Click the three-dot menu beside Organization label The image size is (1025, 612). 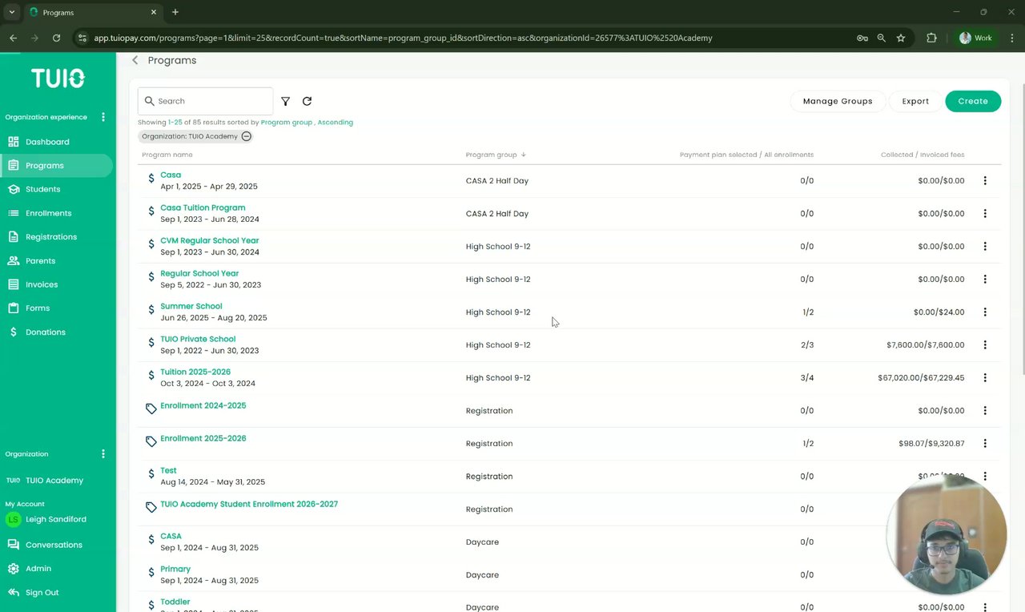coord(103,454)
